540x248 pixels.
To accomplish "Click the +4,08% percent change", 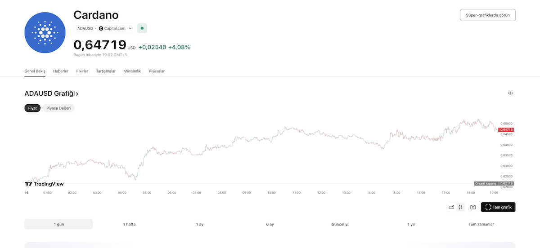I will coord(179,47).
